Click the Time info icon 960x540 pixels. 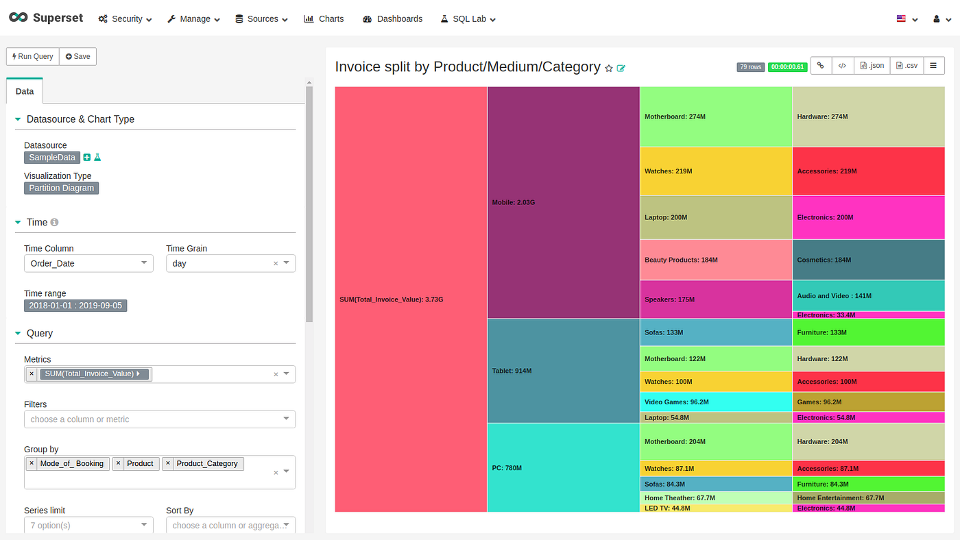(54, 222)
